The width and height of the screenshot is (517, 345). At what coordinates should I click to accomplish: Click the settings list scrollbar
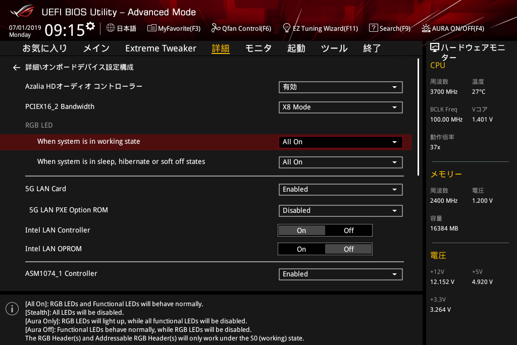pos(418,117)
